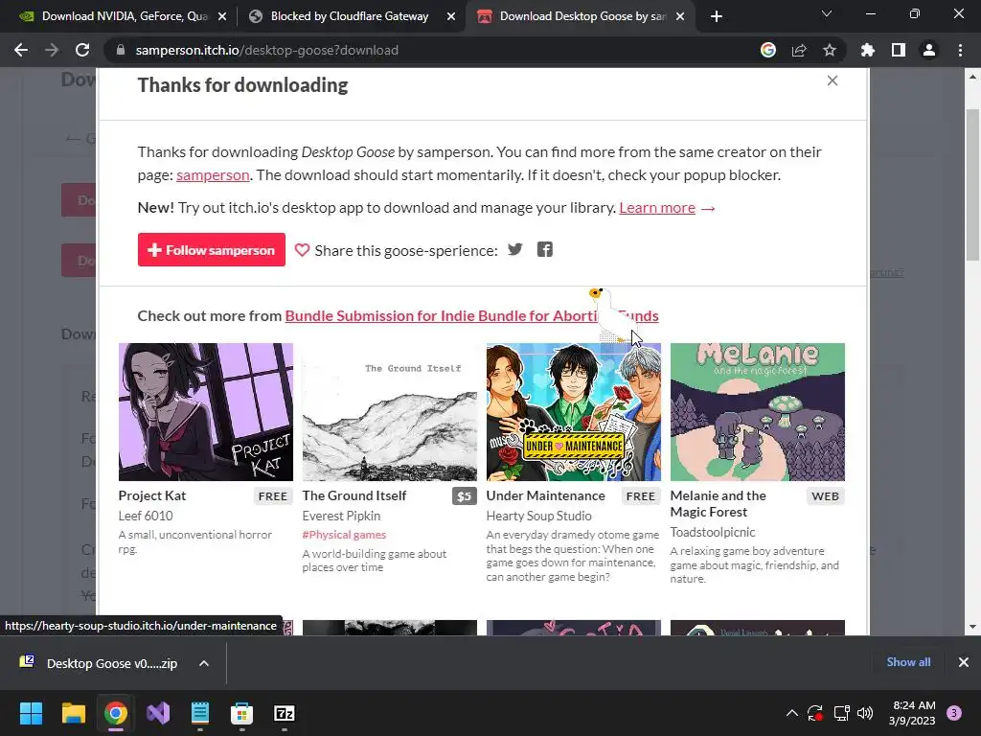Close the Thanks for downloading dialog
981x736 pixels.
coord(833,80)
